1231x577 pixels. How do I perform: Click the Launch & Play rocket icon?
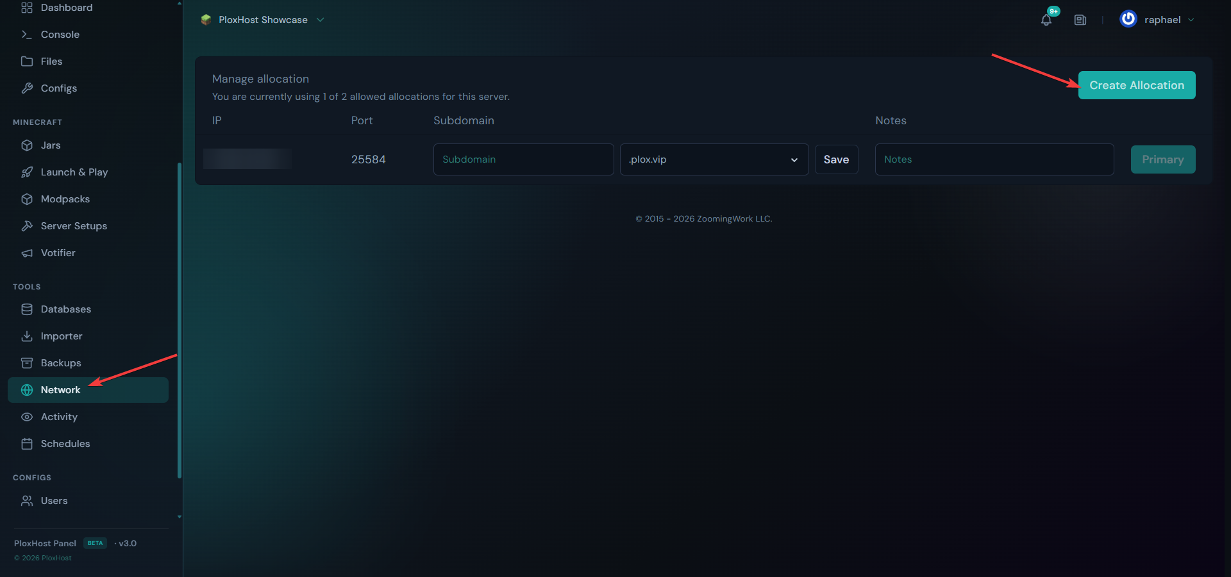27,172
